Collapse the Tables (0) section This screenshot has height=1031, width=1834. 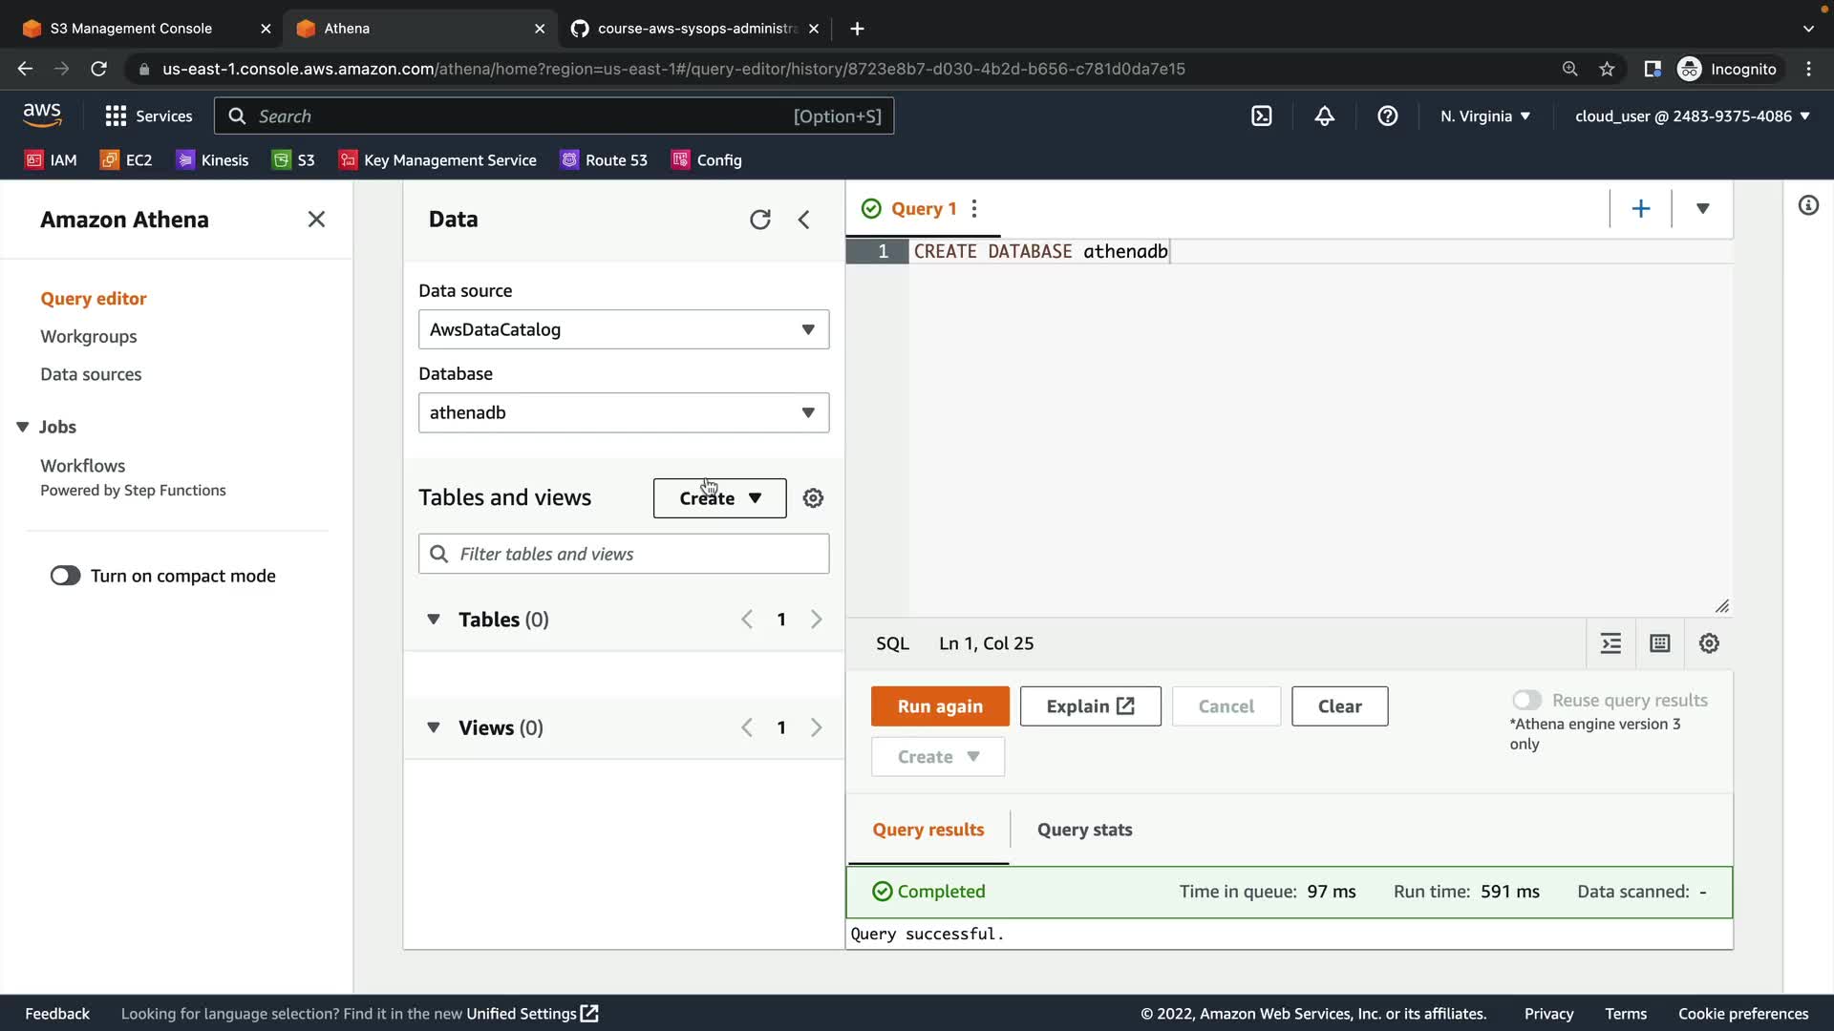pos(434,620)
